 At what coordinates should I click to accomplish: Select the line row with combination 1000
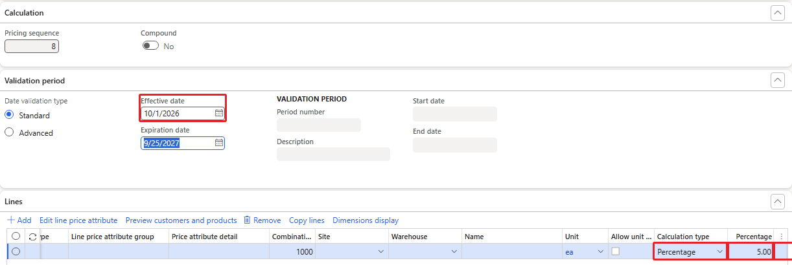point(16,251)
